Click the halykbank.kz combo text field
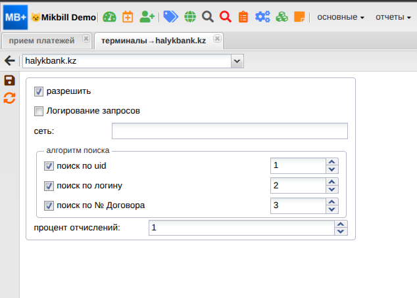This screenshot has width=417, height=298. point(127,61)
